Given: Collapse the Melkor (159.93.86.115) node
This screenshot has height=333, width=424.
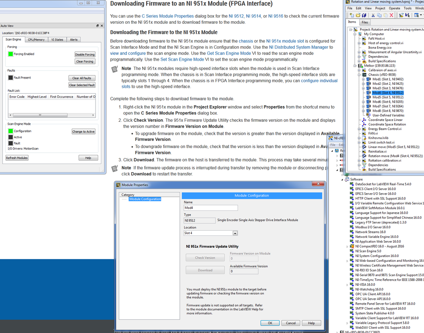Looking at the screenshot, I should pos(355,66).
